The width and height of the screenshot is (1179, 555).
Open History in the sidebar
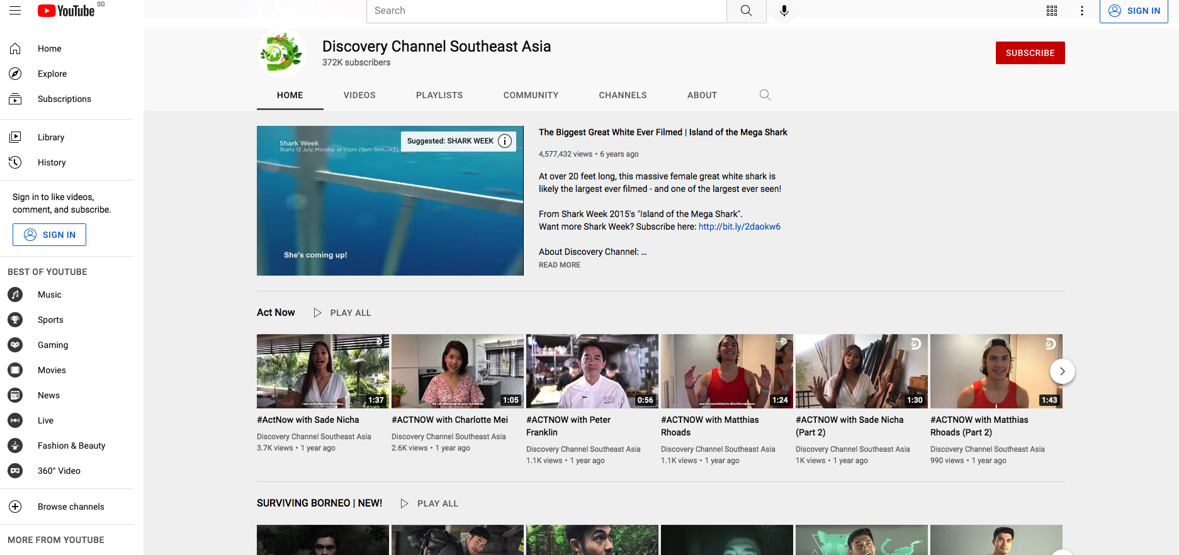67,162
